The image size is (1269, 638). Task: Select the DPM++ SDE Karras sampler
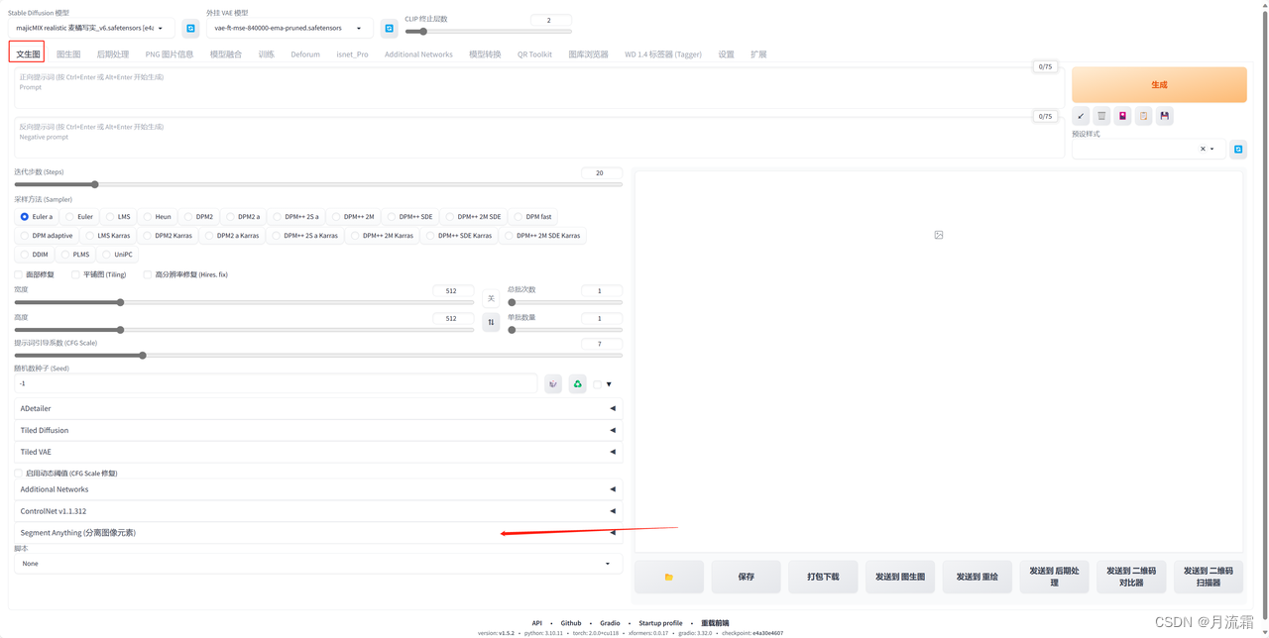click(x=457, y=236)
